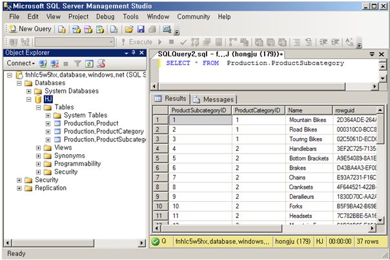Click inside the SELECT query editor text
This screenshot has width=390, height=260.
255,63
